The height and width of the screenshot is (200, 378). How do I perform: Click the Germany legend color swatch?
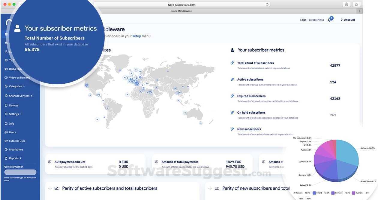click(333, 193)
